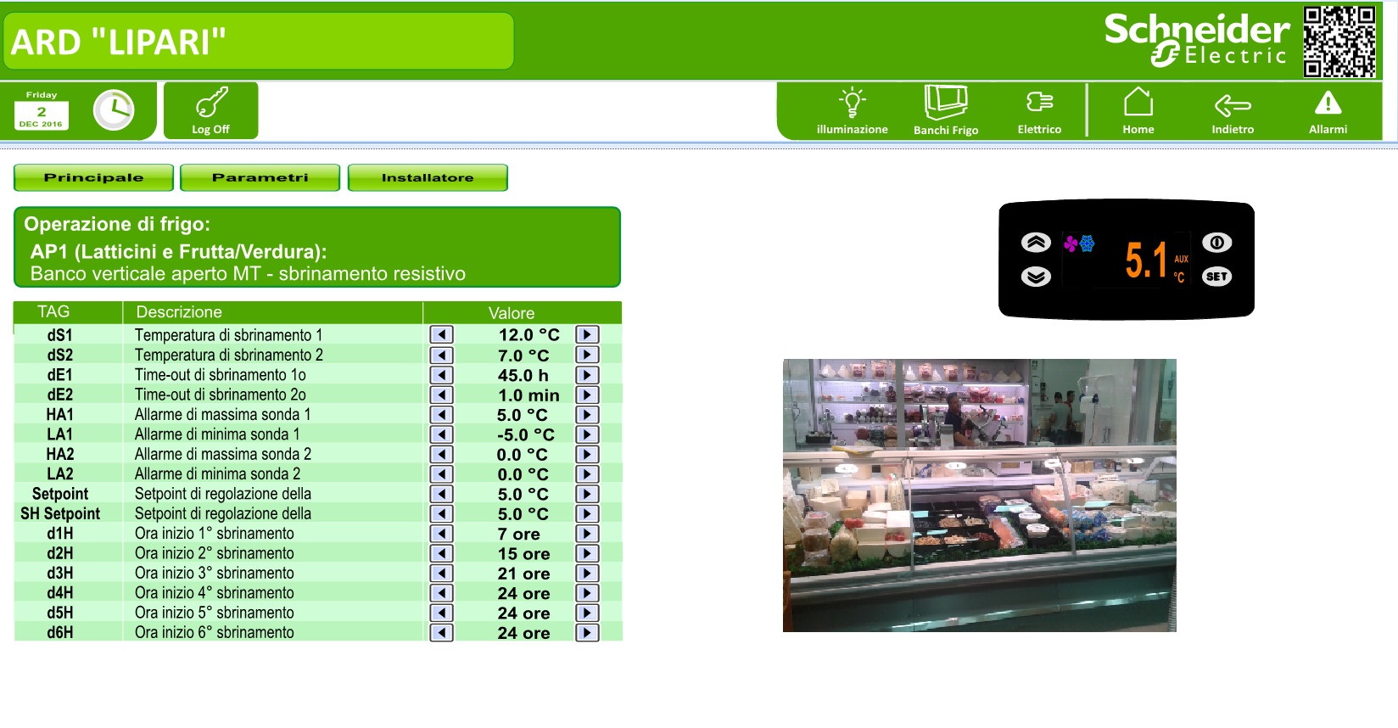Increase dE2 defrost time-out value

click(x=587, y=395)
